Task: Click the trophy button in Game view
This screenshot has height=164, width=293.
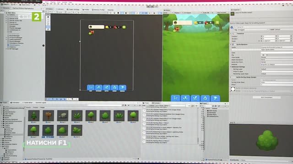Action: (x=215, y=98)
